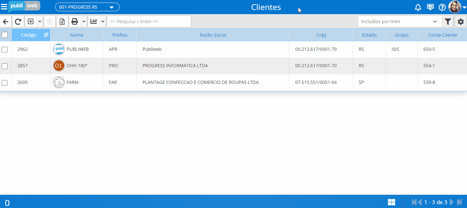Click the Publiweb logo
467x208 pixels.
(x=24, y=6)
